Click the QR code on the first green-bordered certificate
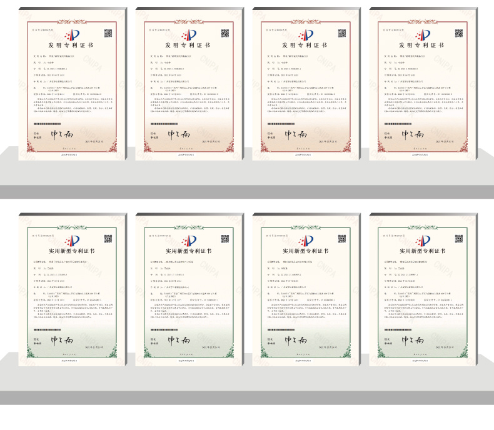 [x=108, y=239]
